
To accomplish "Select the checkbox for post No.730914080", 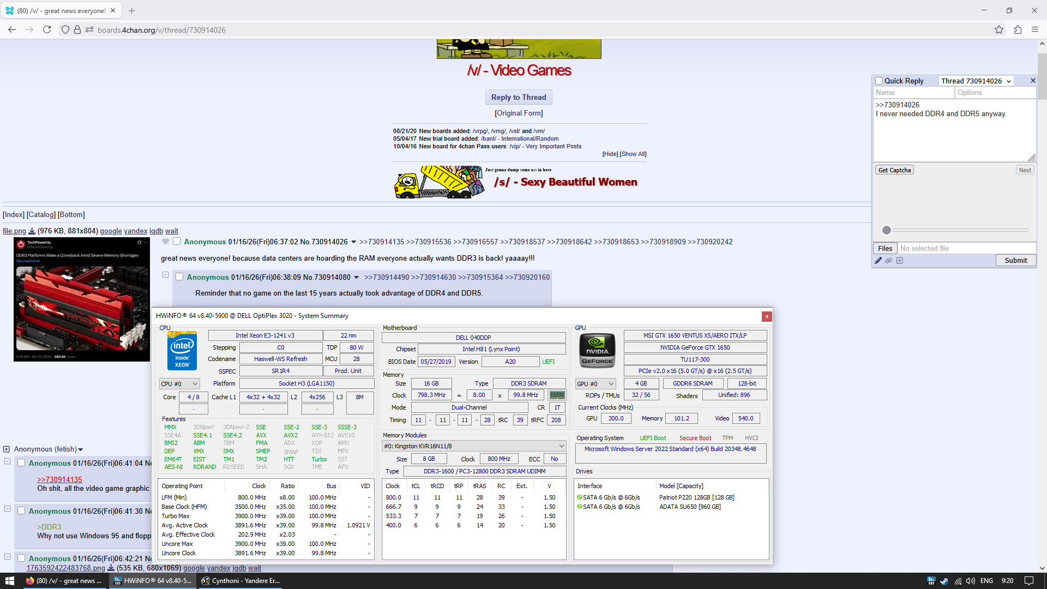I will coord(179,277).
